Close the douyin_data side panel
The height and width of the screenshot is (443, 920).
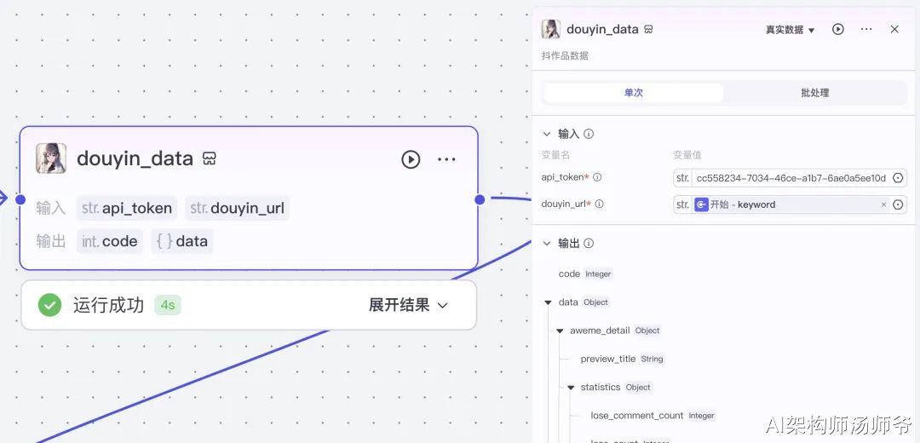(894, 29)
